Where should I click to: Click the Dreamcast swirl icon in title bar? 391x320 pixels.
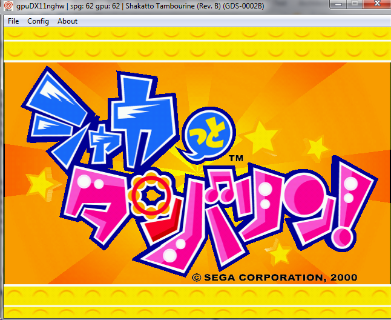(x=8, y=5)
